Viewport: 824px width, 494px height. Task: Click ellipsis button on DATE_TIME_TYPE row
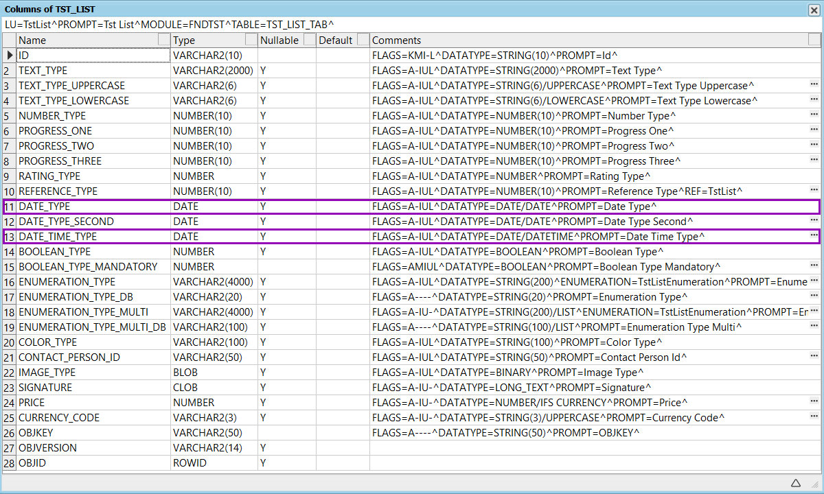(814, 236)
